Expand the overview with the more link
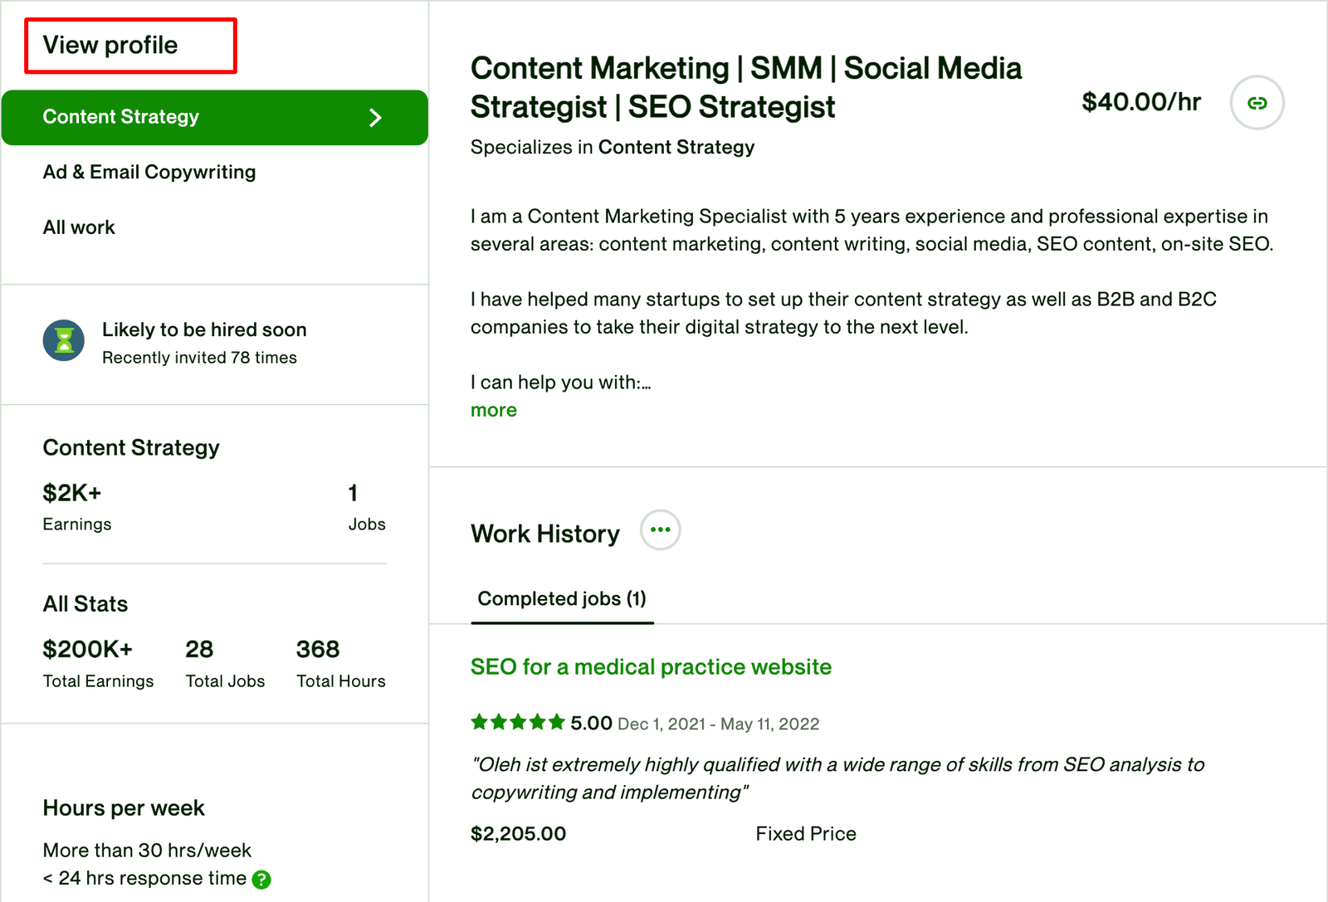 pos(494,410)
